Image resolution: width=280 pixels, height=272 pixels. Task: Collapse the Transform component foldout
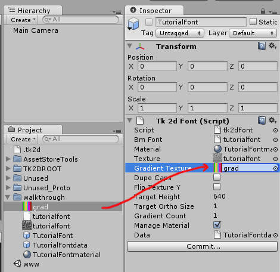pos(130,46)
